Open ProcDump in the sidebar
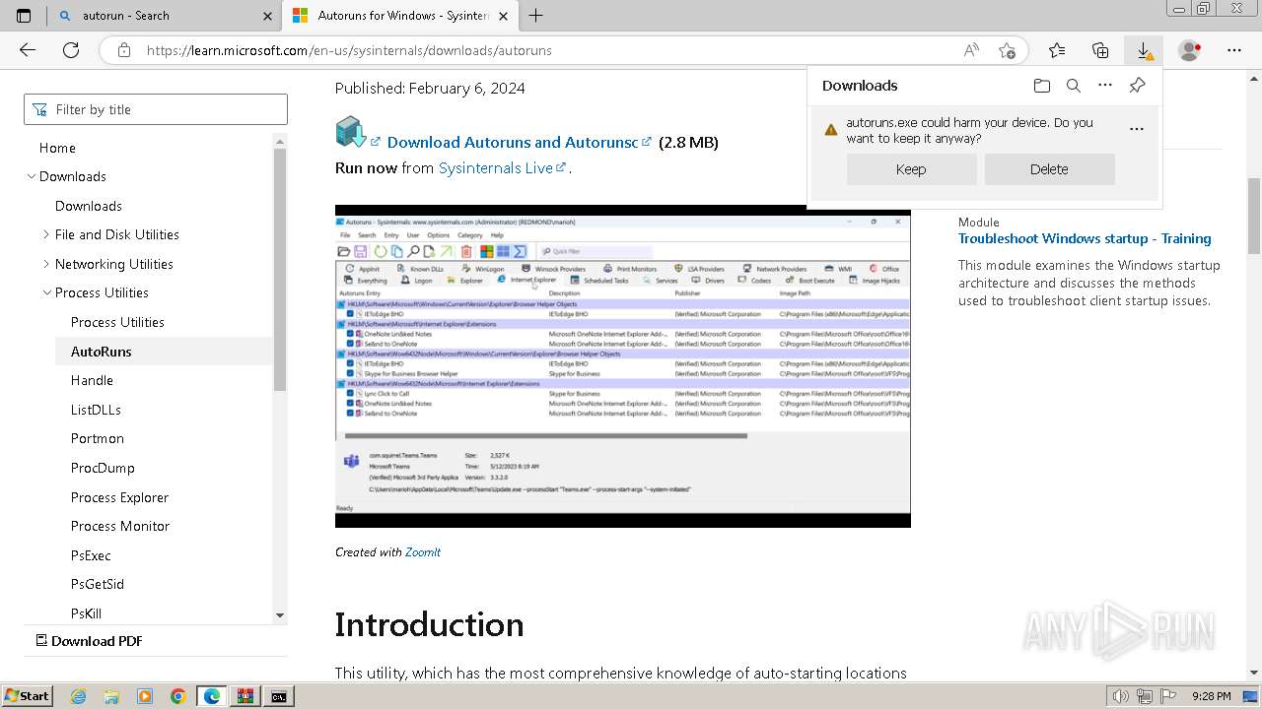Viewport: 1262px width, 709px height. pyautogui.click(x=103, y=468)
